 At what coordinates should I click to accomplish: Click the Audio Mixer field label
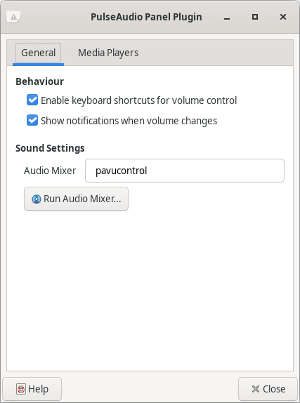[50, 171]
